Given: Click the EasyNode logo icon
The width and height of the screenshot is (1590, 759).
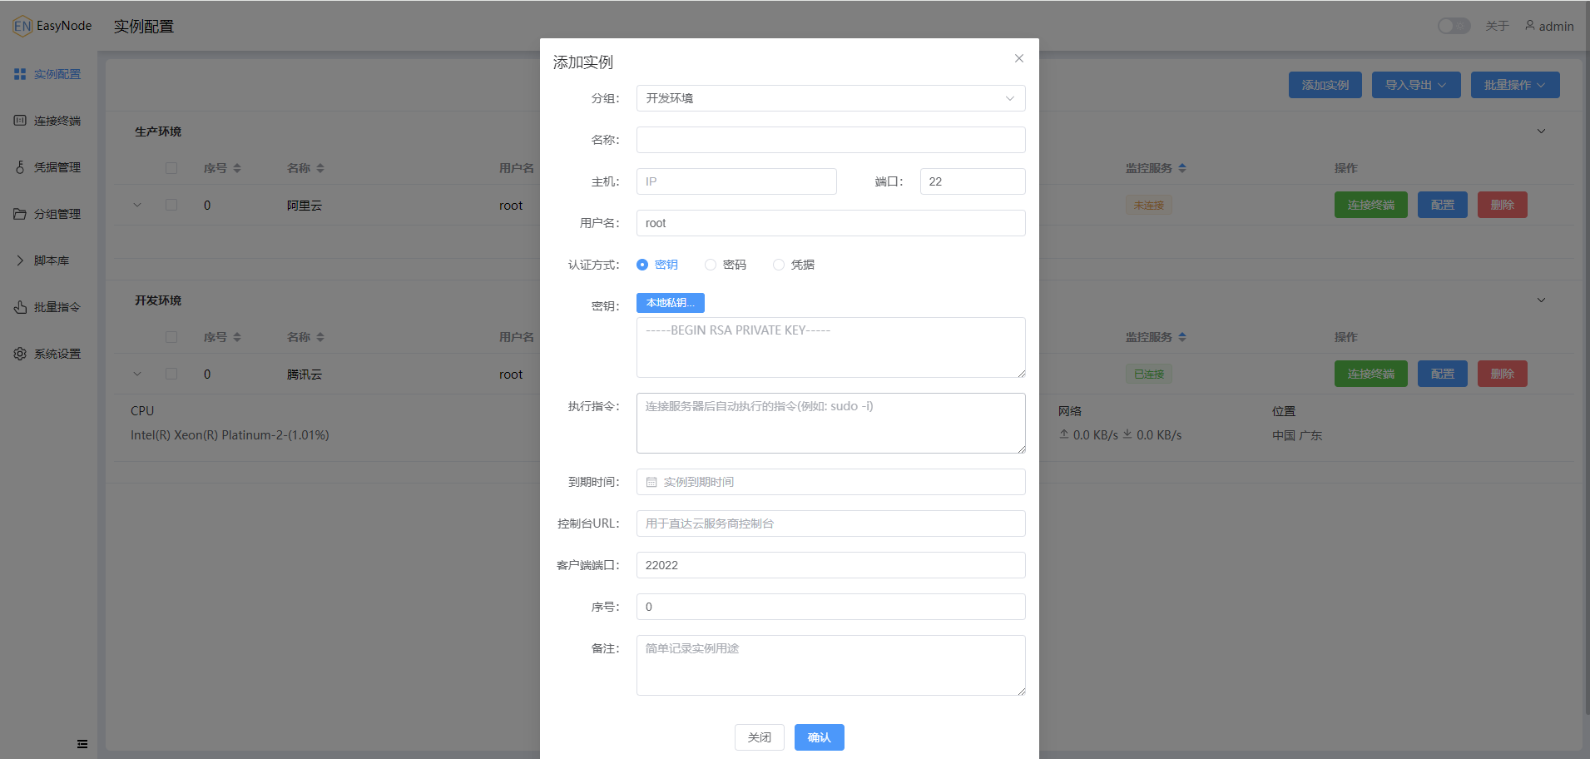Looking at the screenshot, I should (22, 26).
